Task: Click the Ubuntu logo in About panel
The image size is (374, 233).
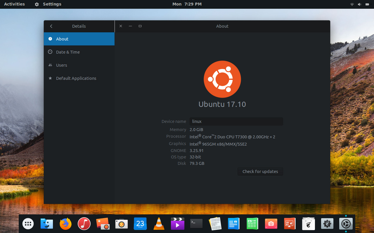Action: pyautogui.click(x=222, y=79)
